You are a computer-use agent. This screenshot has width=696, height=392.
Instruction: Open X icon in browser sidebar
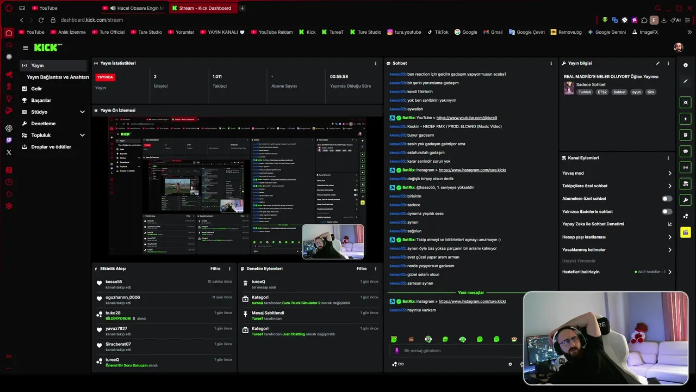click(x=9, y=152)
